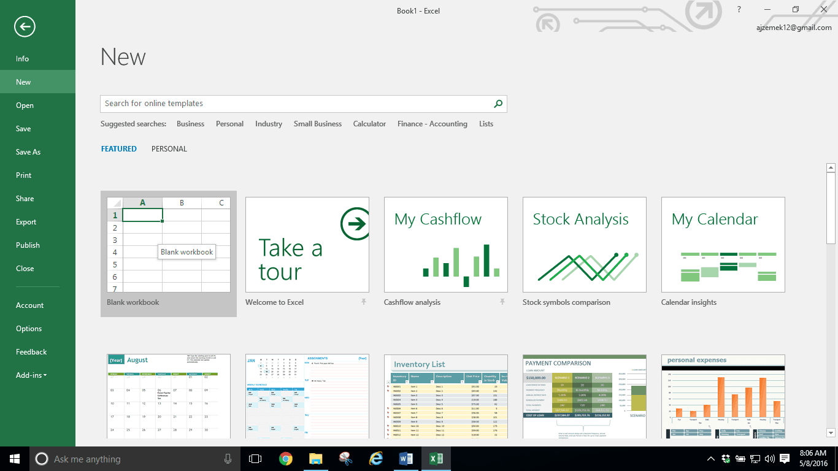Select the Blank workbook thumbnail
838x471 pixels.
coord(169,245)
